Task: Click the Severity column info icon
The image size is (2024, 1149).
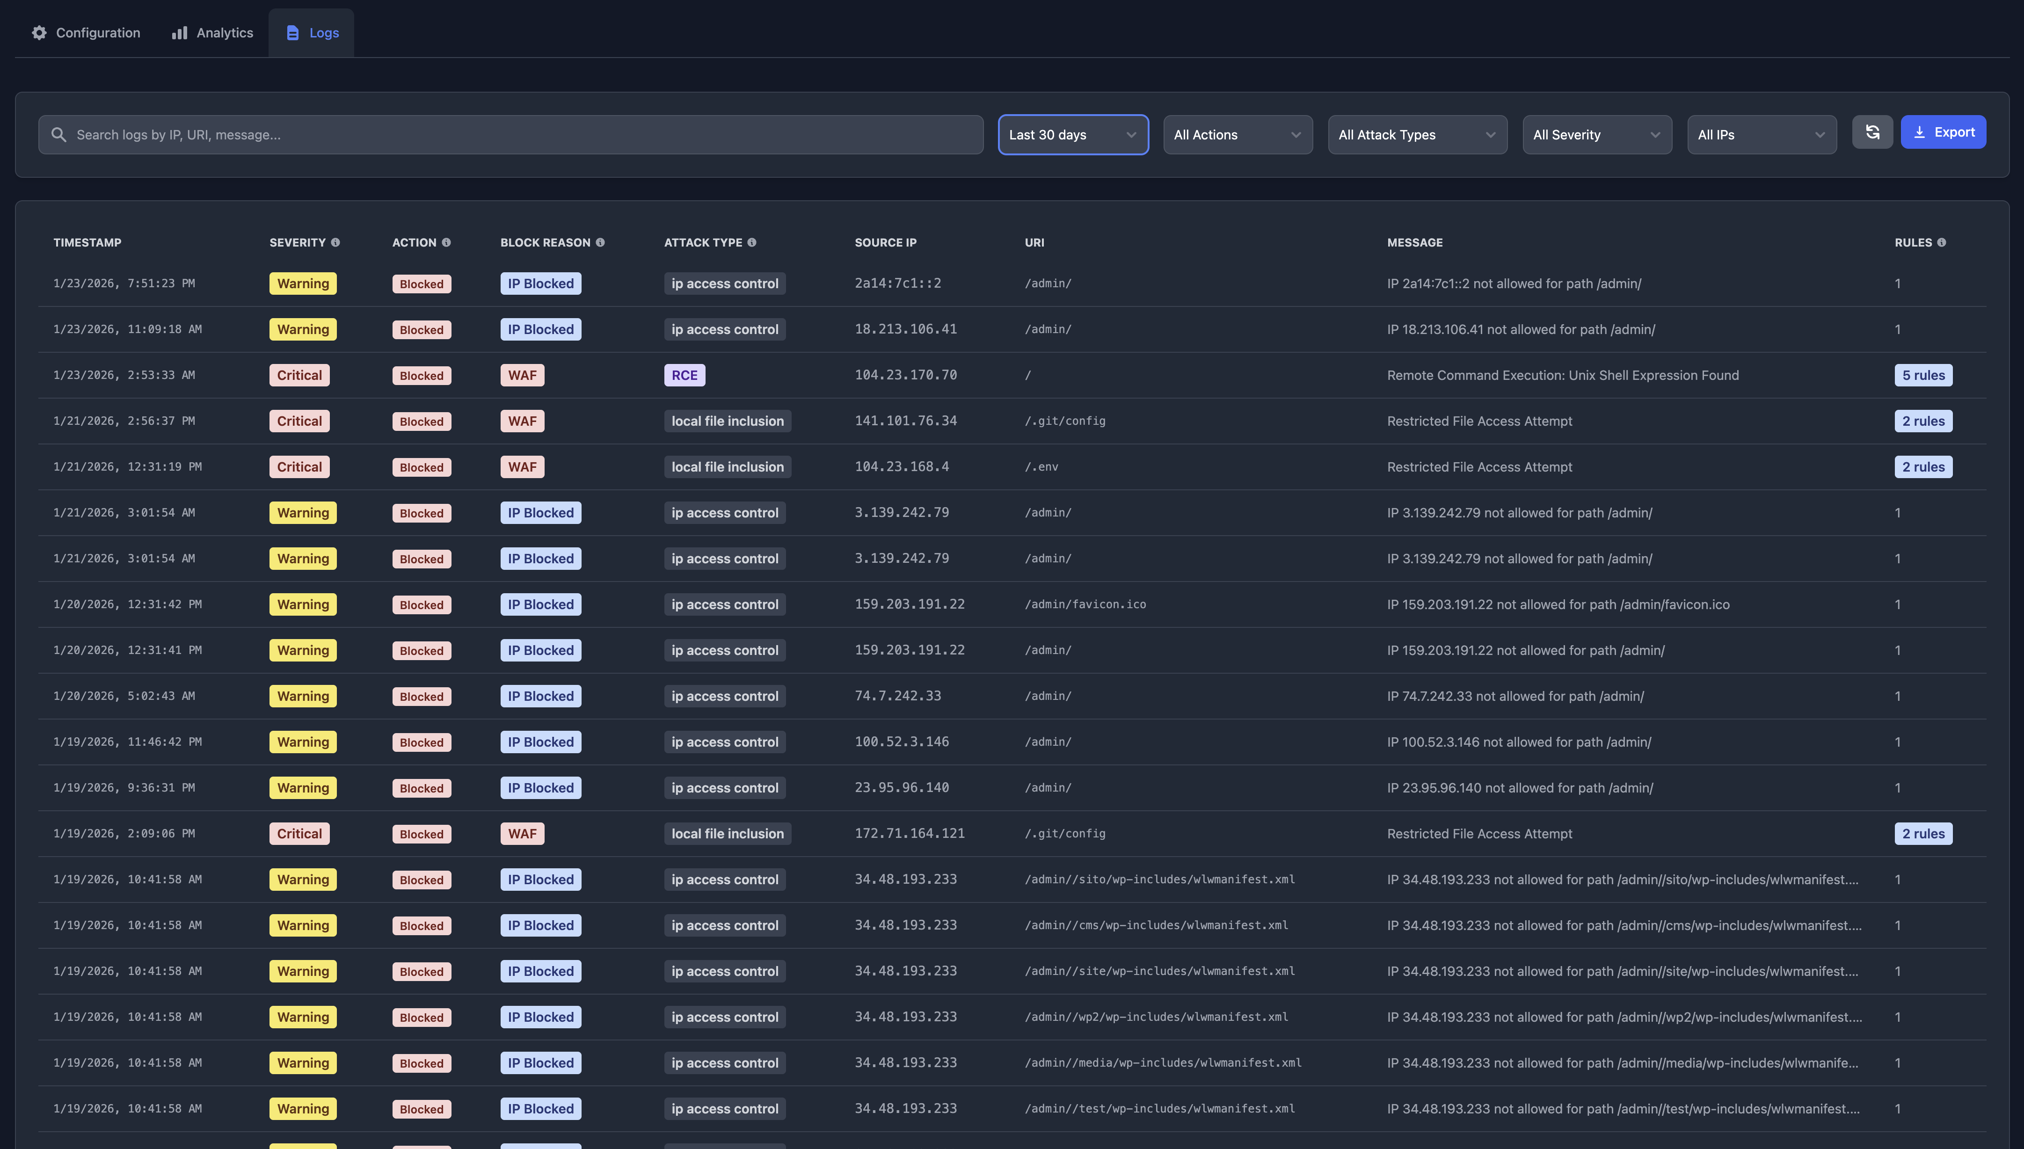Action: 335,242
